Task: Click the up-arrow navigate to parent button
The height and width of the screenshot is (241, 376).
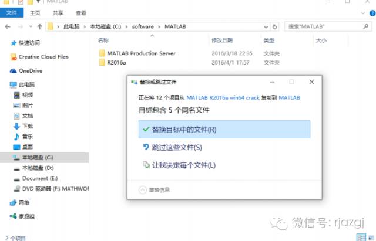Action: pos(40,26)
